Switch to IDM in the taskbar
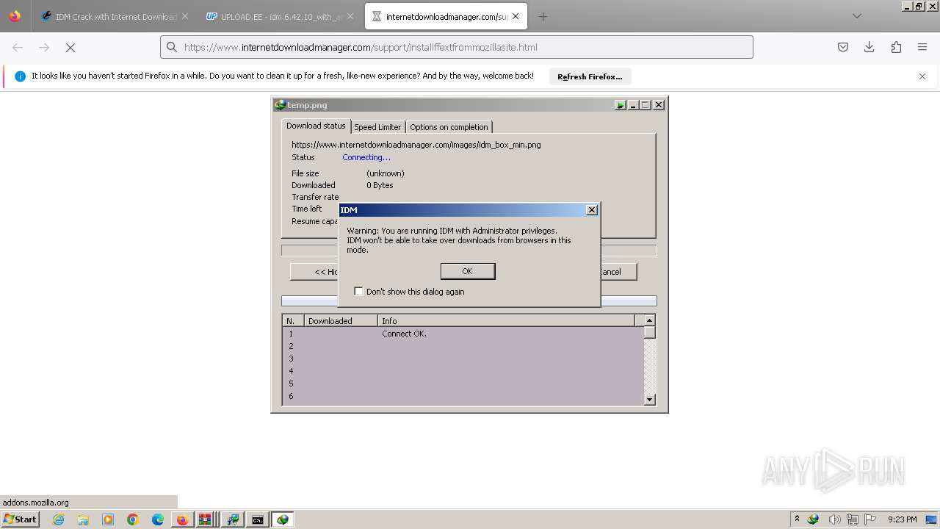The image size is (940, 529). (283, 519)
